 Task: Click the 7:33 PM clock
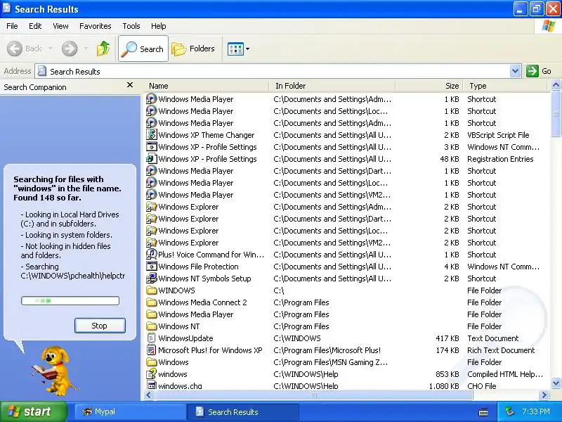pos(536,411)
